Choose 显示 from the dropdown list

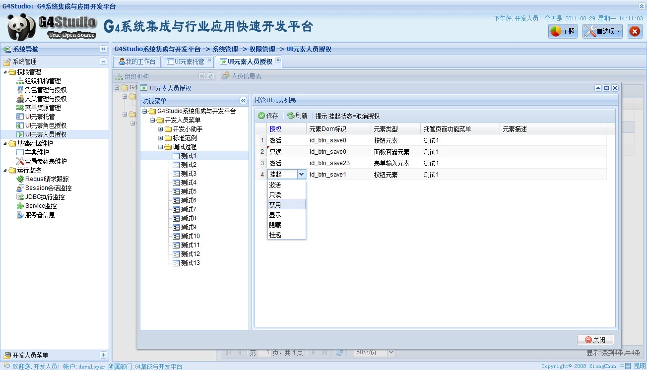(287, 215)
